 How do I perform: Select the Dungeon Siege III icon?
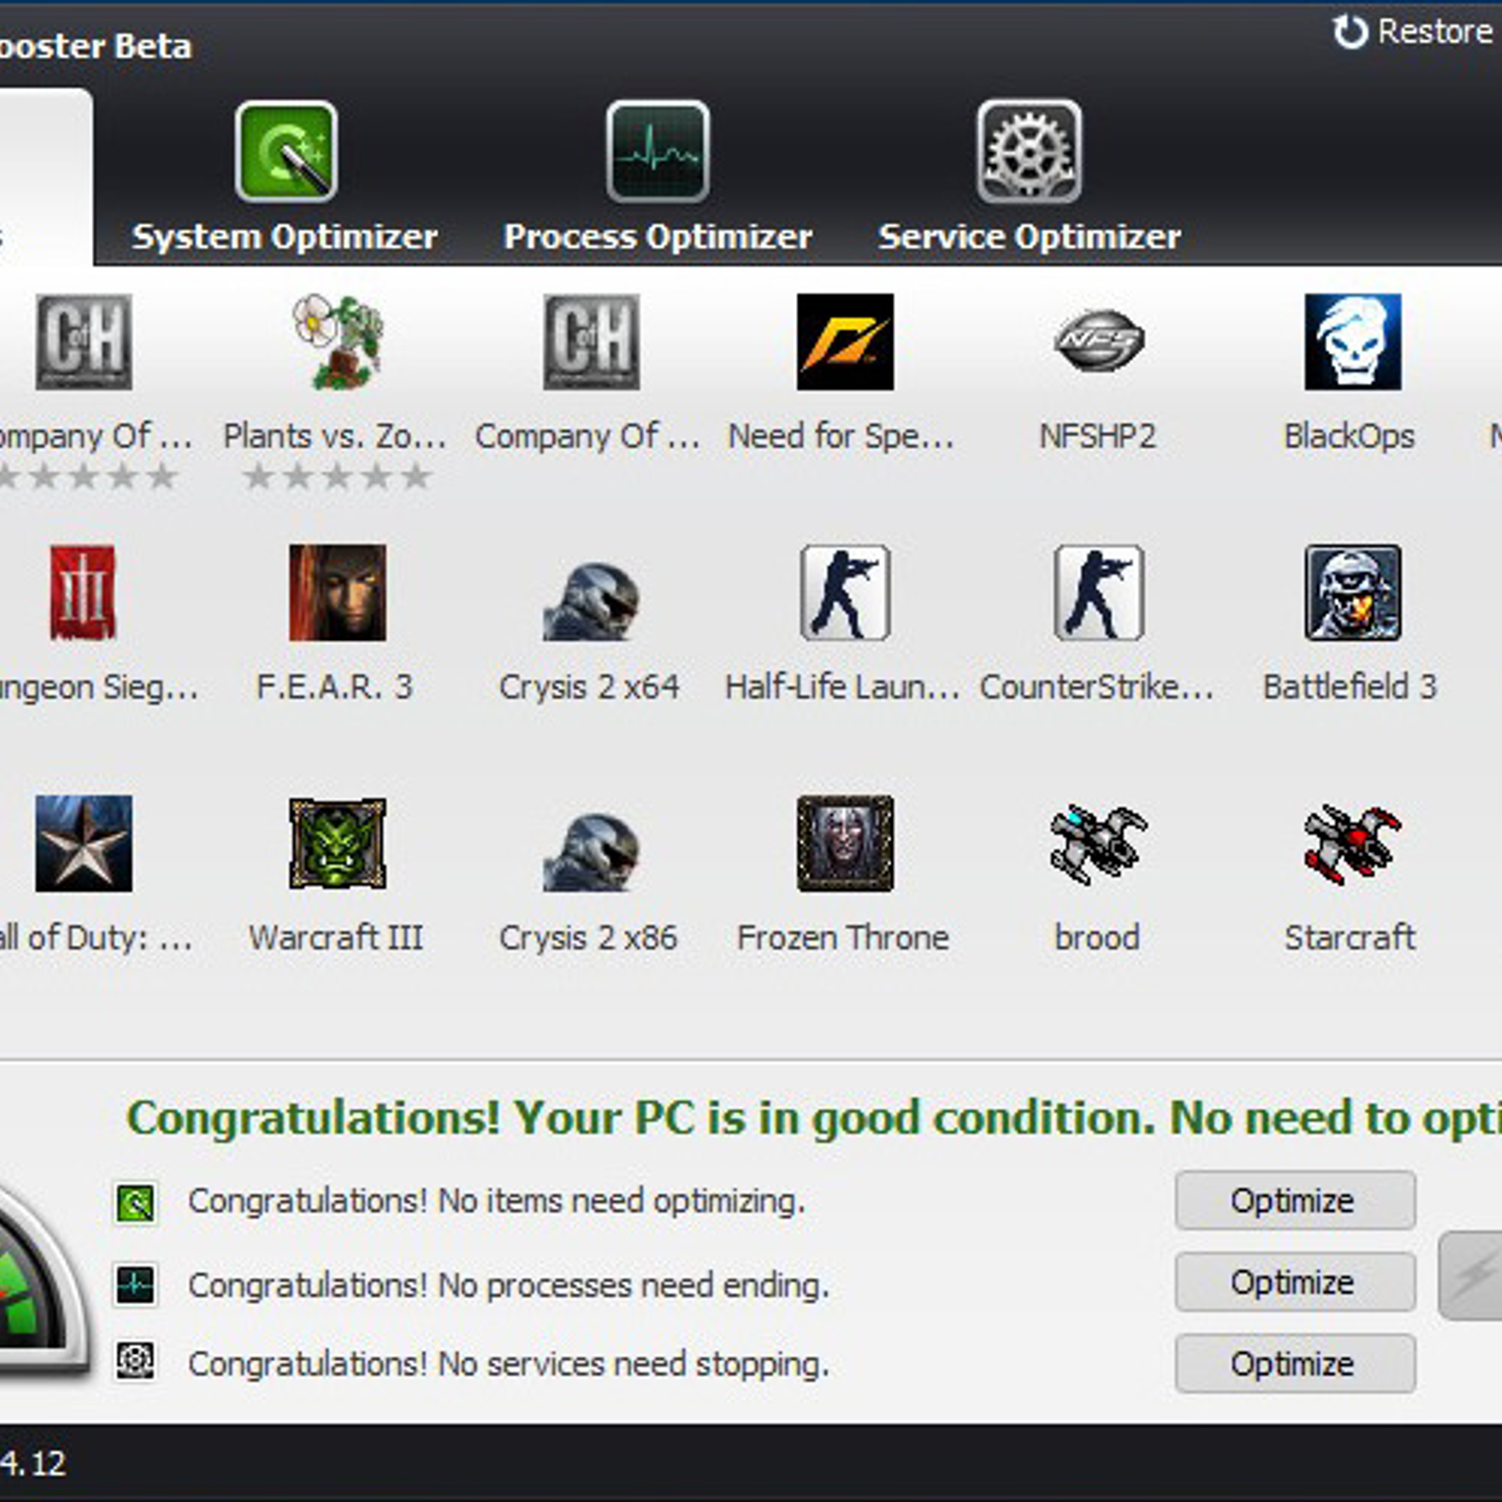pyautogui.click(x=83, y=592)
